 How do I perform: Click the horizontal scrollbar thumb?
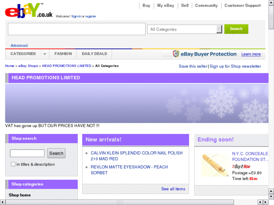coord(120,202)
